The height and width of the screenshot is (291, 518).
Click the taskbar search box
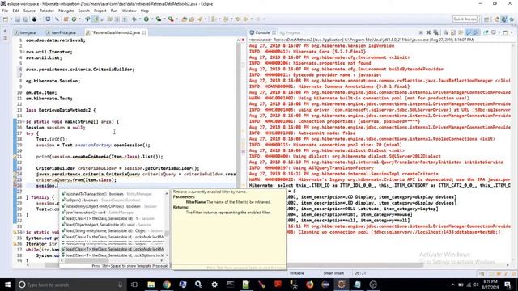(70, 285)
